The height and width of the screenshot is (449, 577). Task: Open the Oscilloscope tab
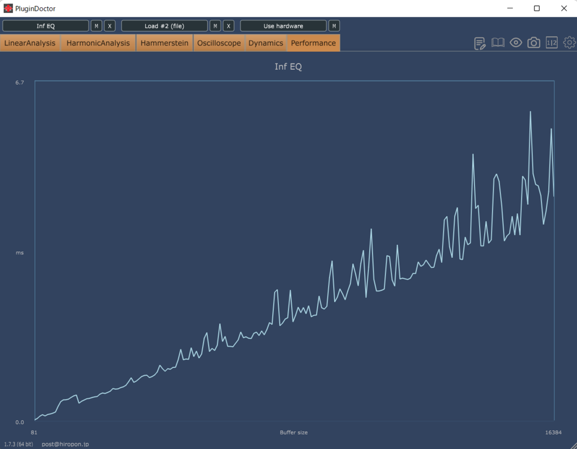(219, 43)
